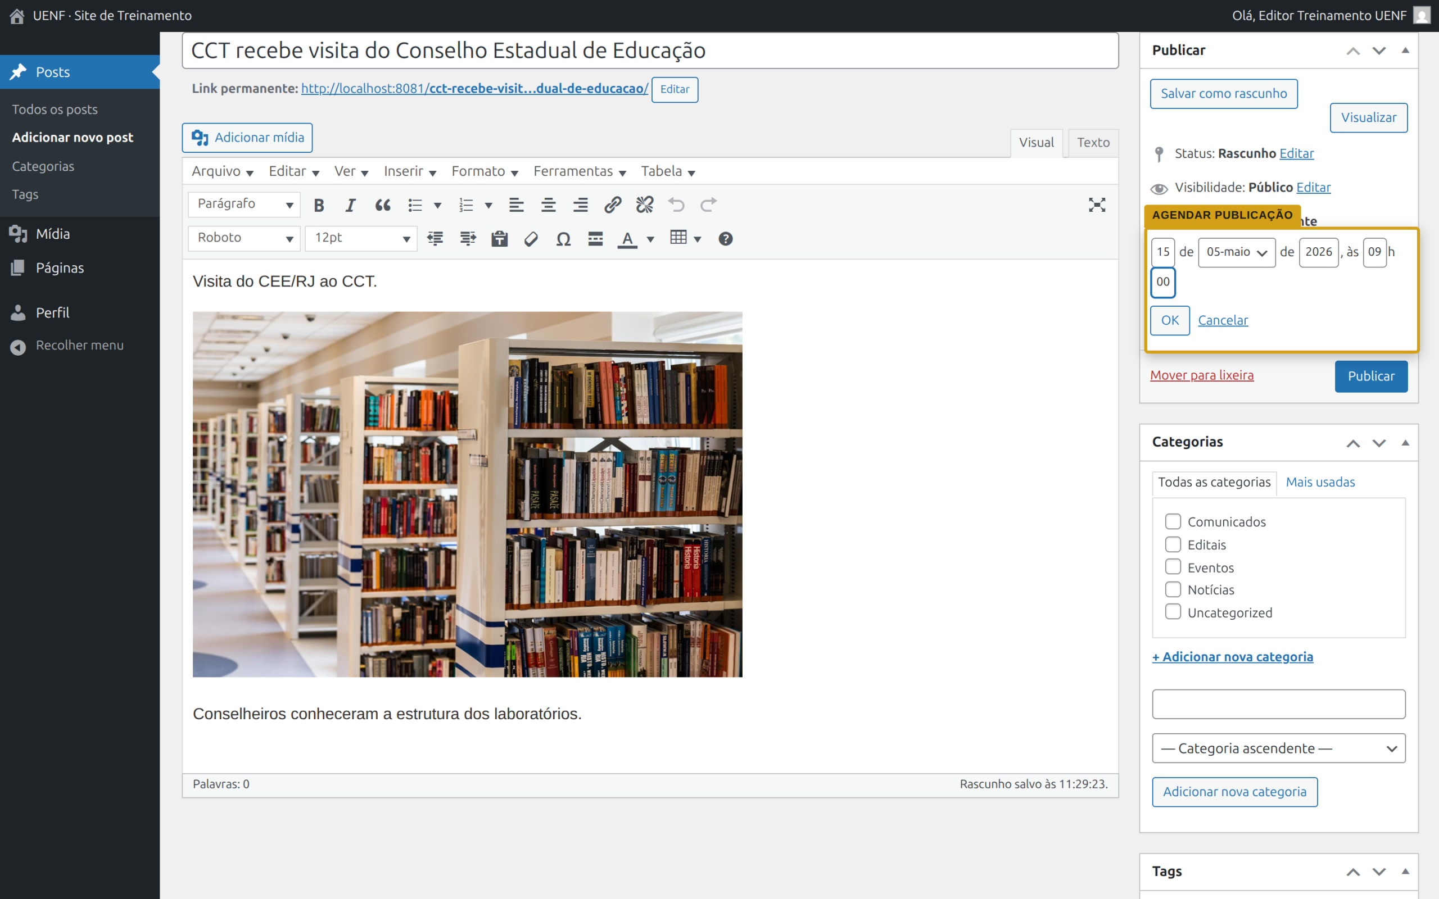This screenshot has width=1439, height=899.
Task: Apply blockquote formatting
Action: tap(383, 205)
